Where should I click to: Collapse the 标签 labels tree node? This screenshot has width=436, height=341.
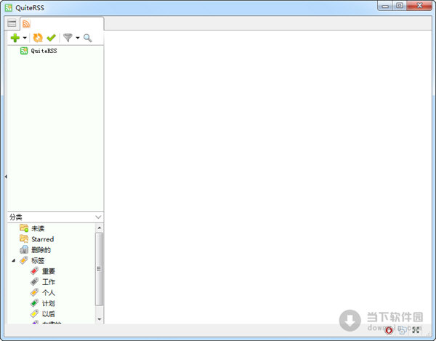tap(13, 260)
